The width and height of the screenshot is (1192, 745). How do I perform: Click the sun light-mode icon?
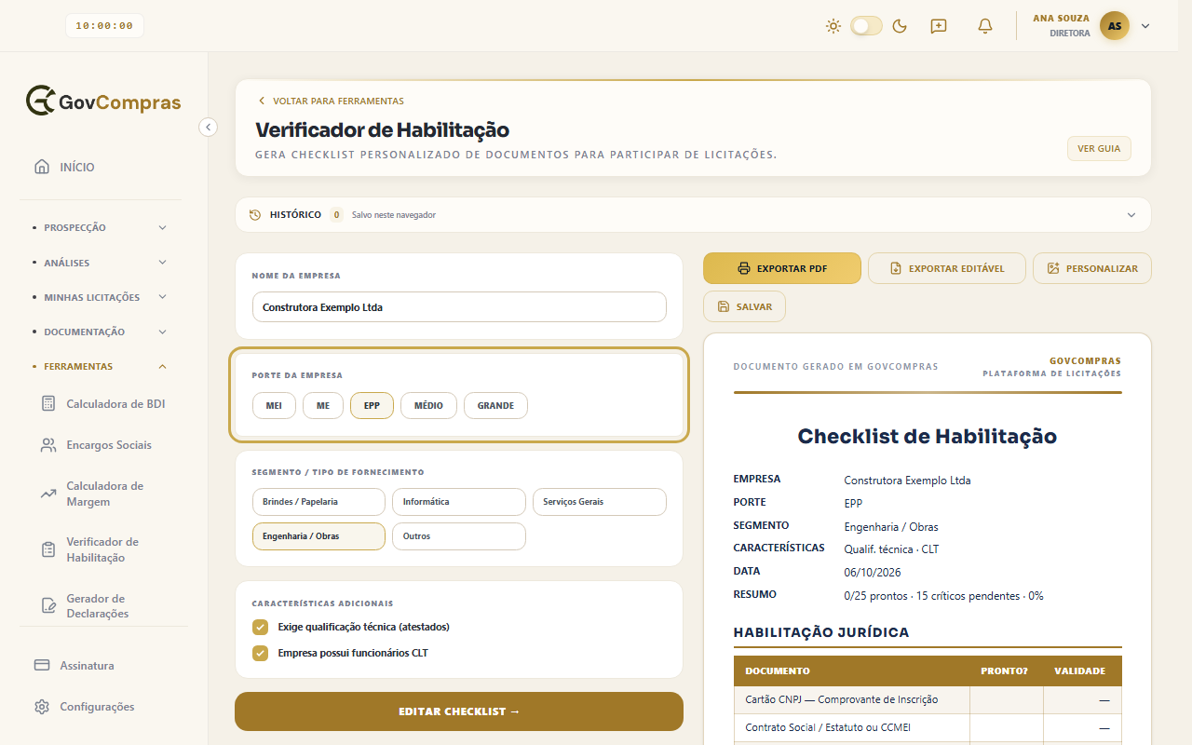[x=833, y=26]
